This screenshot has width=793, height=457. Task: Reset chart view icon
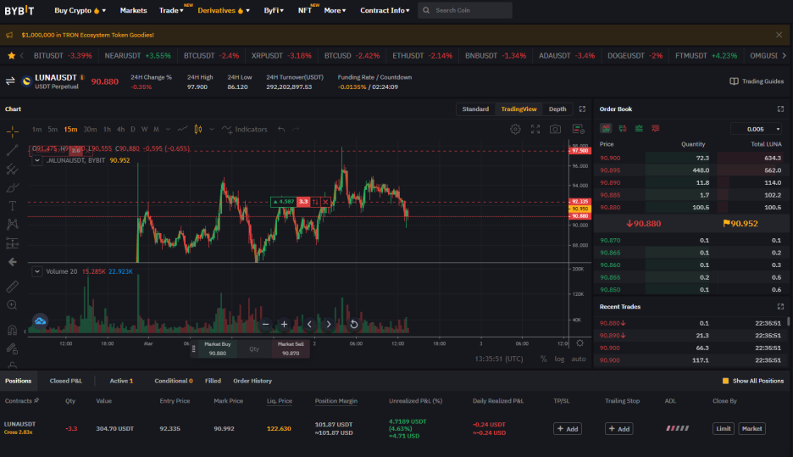pyautogui.click(x=354, y=325)
